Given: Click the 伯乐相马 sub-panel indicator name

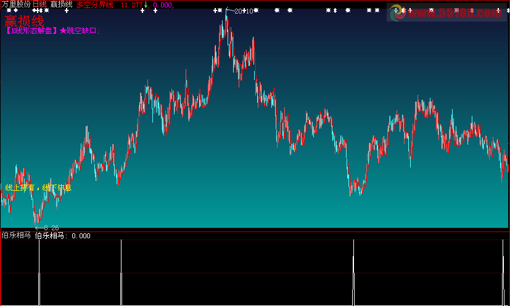Looking at the screenshot, I should (x=16, y=236).
